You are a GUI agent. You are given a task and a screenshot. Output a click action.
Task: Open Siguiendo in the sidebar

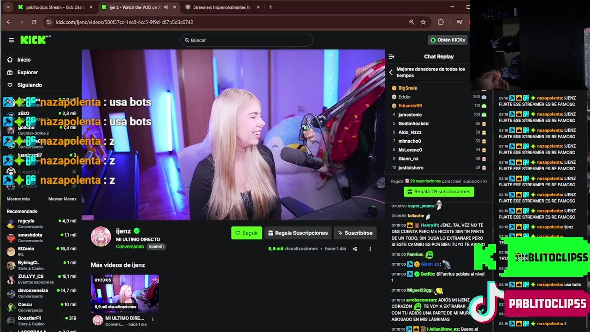29,85
